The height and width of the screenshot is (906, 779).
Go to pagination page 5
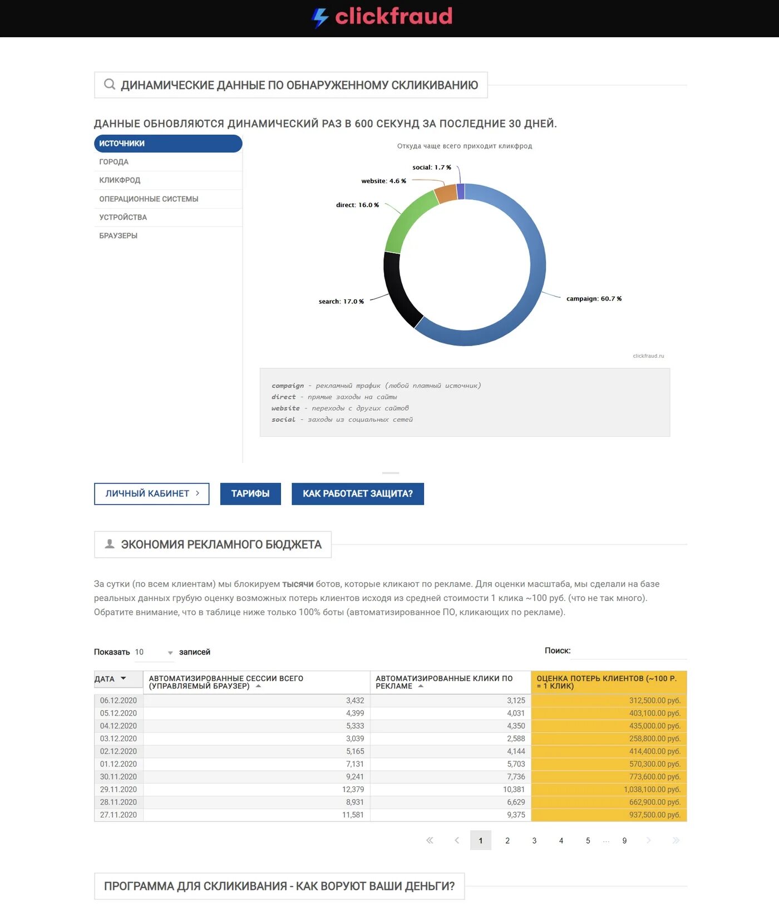click(x=588, y=840)
